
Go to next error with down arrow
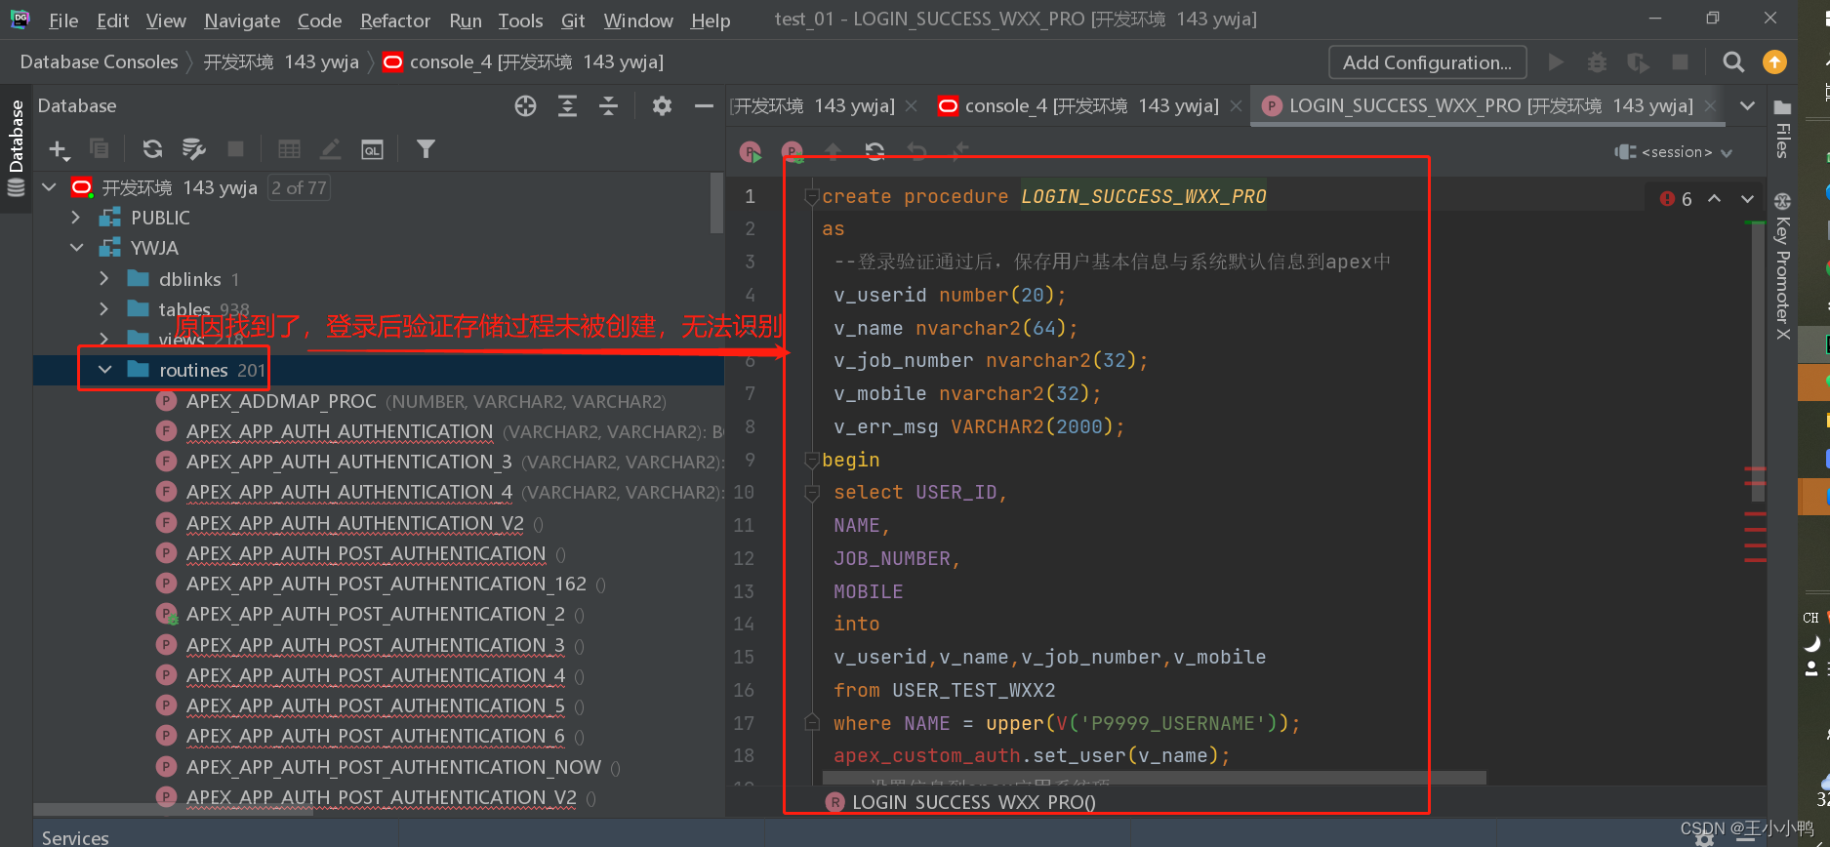[x=1747, y=198]
